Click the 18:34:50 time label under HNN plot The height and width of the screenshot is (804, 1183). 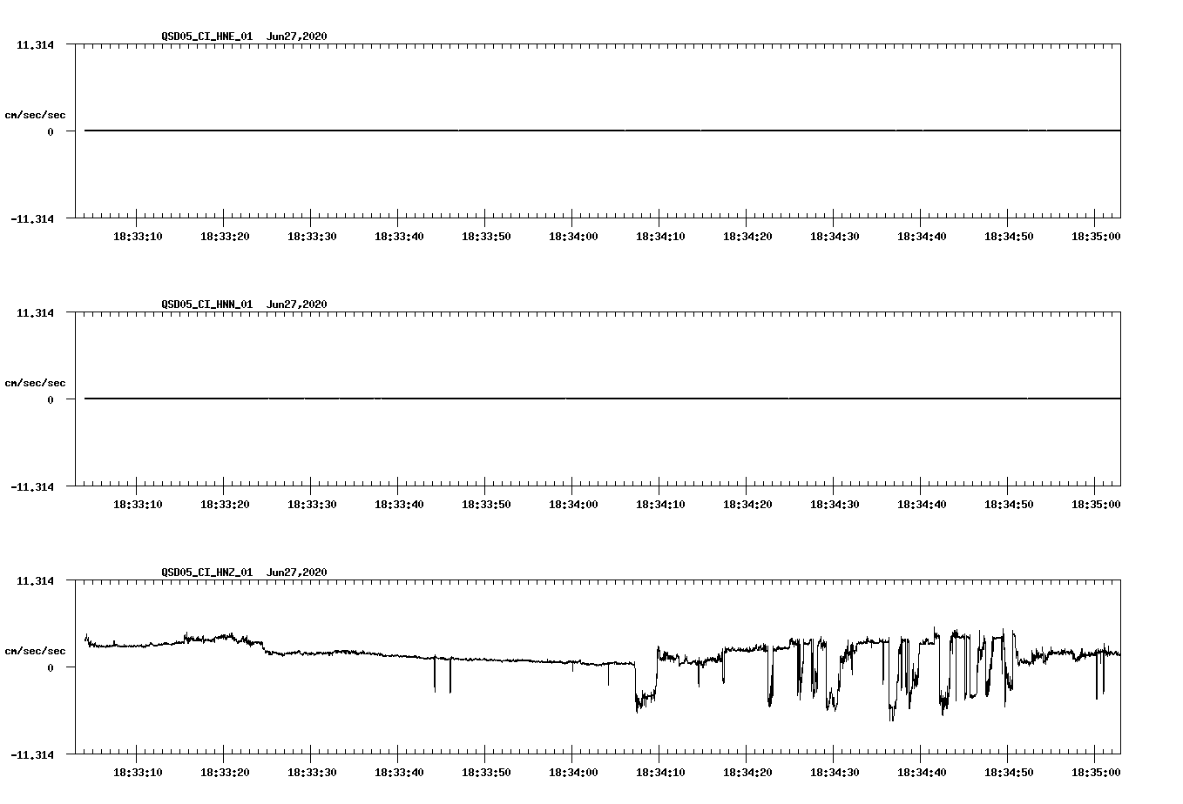tap(1009, 505)
